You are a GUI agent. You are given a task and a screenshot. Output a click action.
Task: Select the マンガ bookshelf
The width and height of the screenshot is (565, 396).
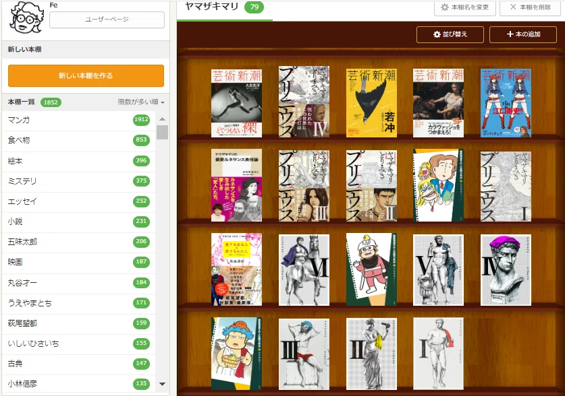[x=79, y=121]
